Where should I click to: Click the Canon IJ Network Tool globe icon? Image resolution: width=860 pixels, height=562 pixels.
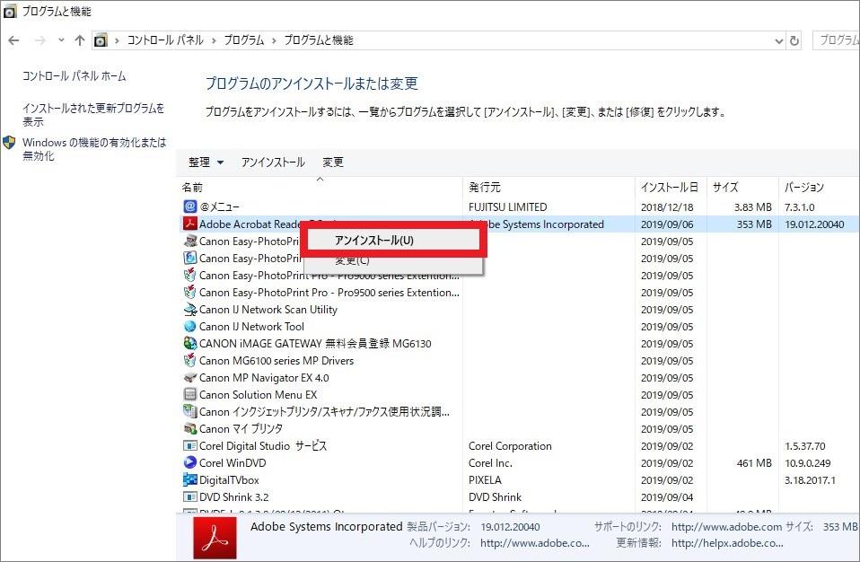coord(189,326)
